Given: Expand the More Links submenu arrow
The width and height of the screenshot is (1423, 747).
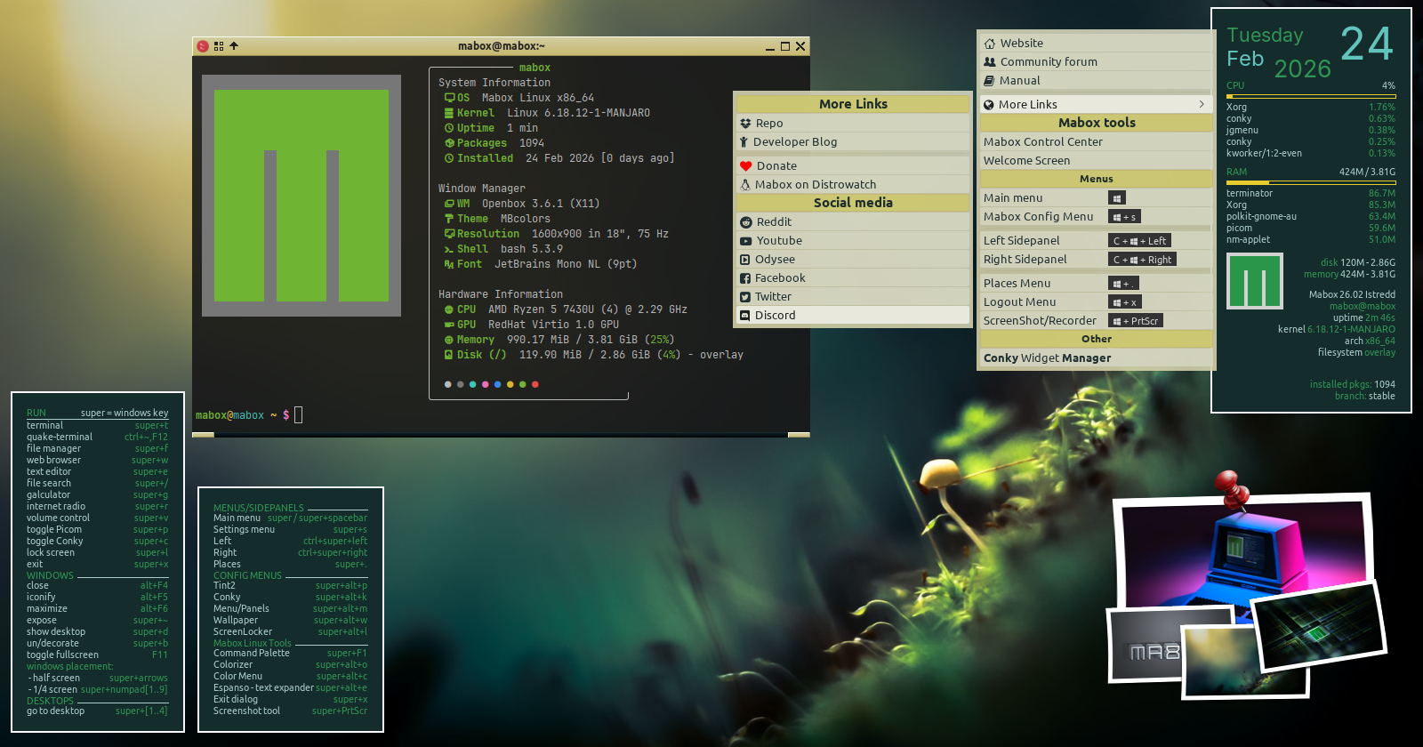Looking at the screenshot, I should click(x=1202, y=105).
